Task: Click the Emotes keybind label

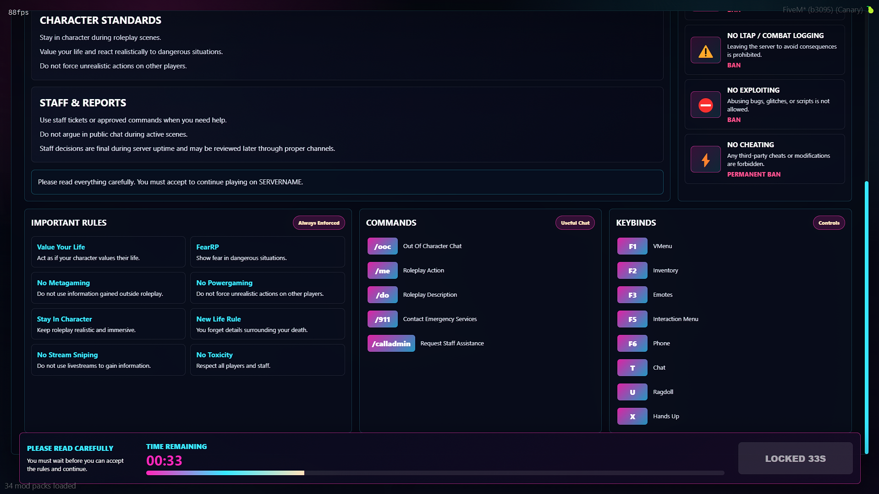Action: pos(663,295)
